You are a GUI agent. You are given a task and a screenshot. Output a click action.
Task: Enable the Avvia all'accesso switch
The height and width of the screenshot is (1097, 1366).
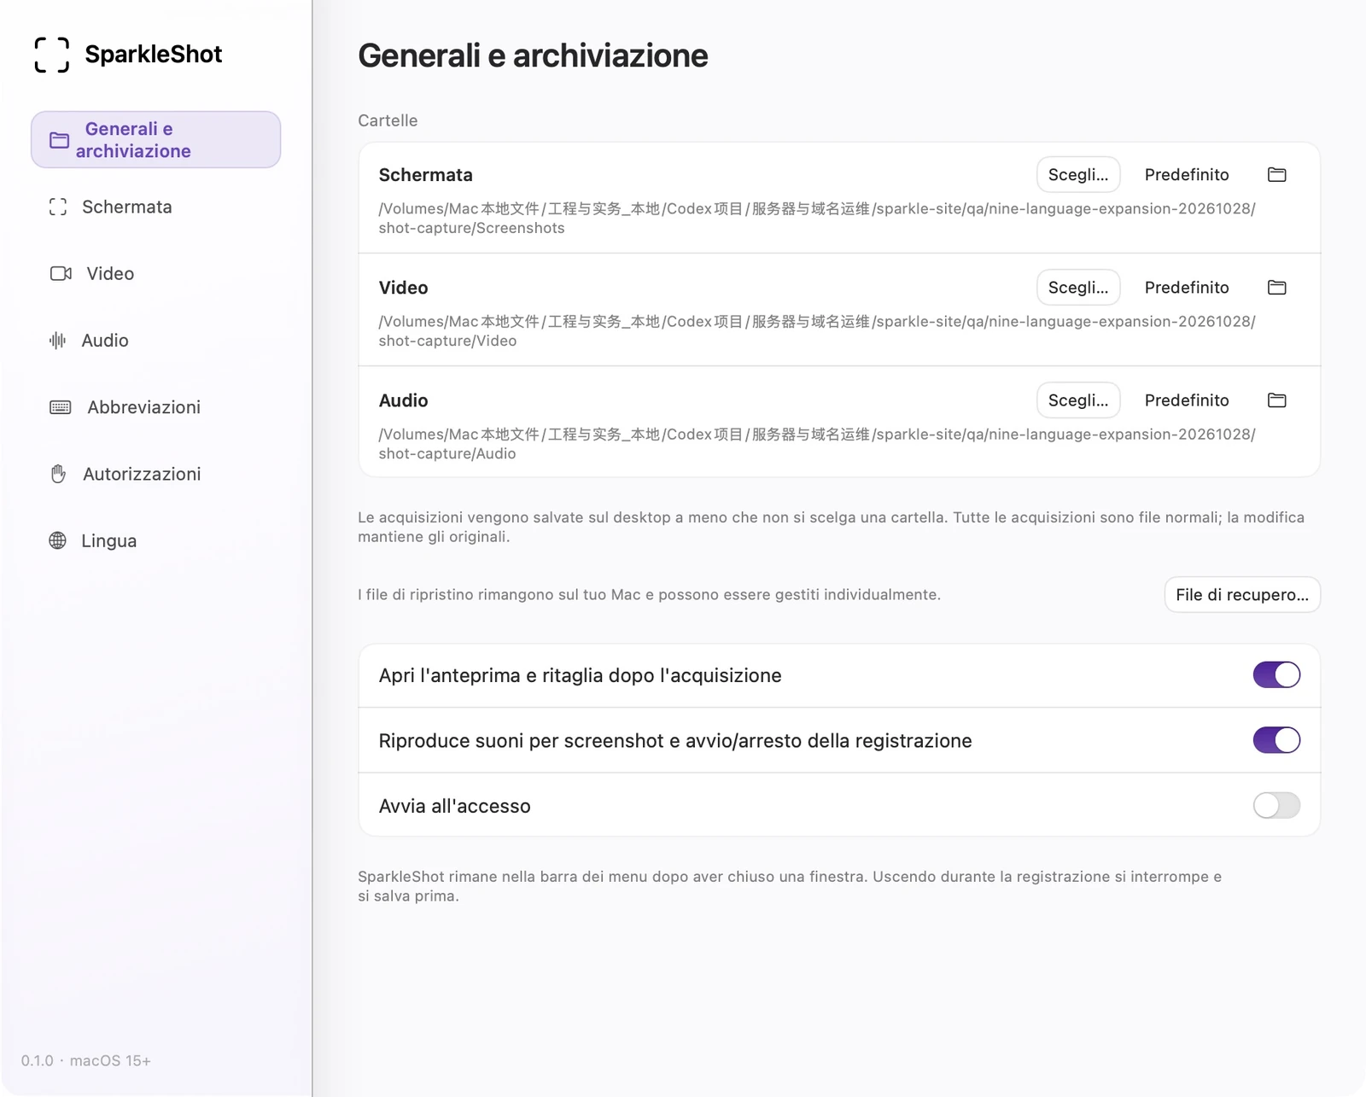pos(1276,805)
